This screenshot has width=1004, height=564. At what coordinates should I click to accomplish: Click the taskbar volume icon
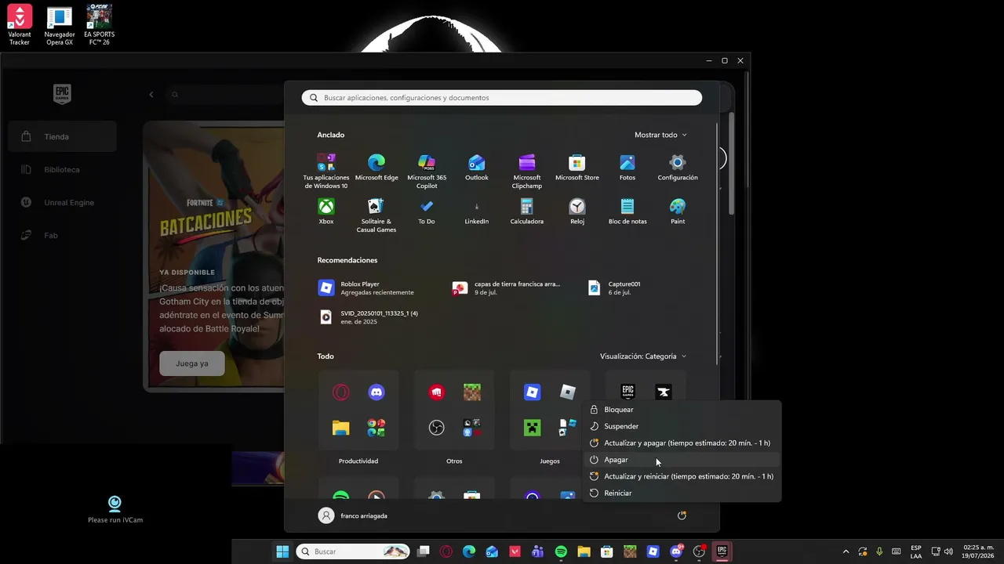click(x=948, y=551)
